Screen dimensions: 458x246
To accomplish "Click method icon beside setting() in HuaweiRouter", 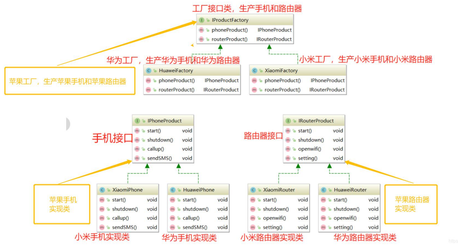I will point(323,227).
